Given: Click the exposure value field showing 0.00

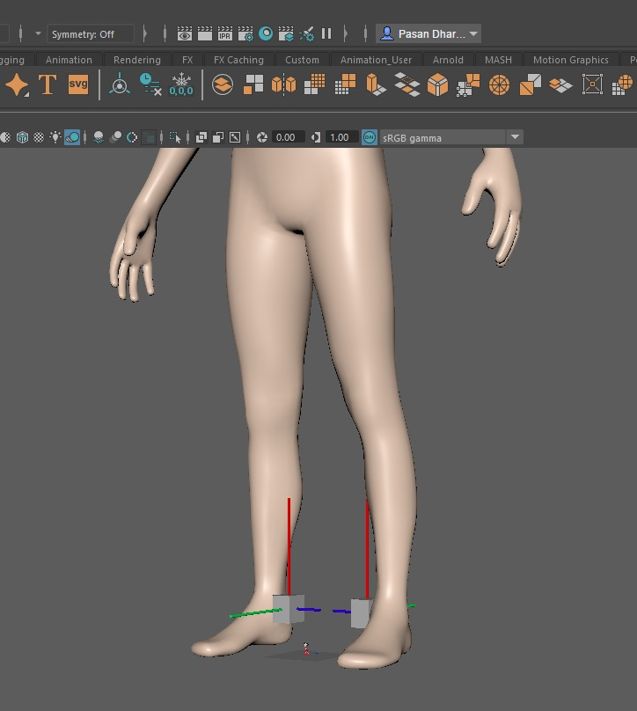Looking at the screenshot, I should [285, 137].
